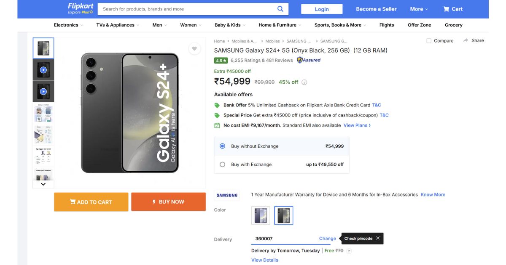Open price info icon beside 45% off

click(304, 82)
